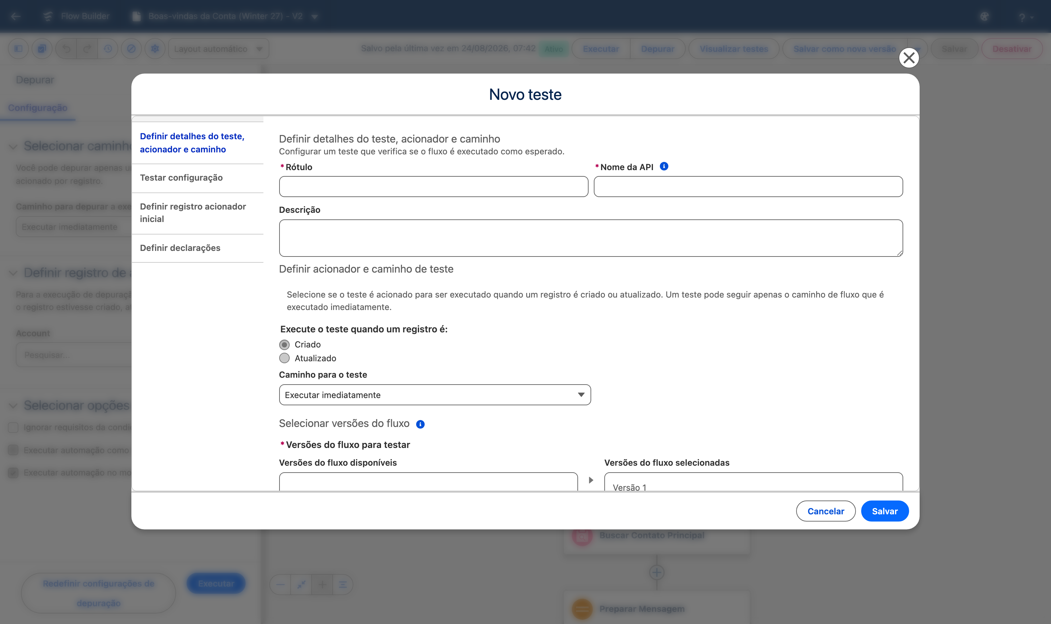Click the lines icon in canvas controls
The height and width of the screenshot is (624, 1051).
[x=343, y=585]
